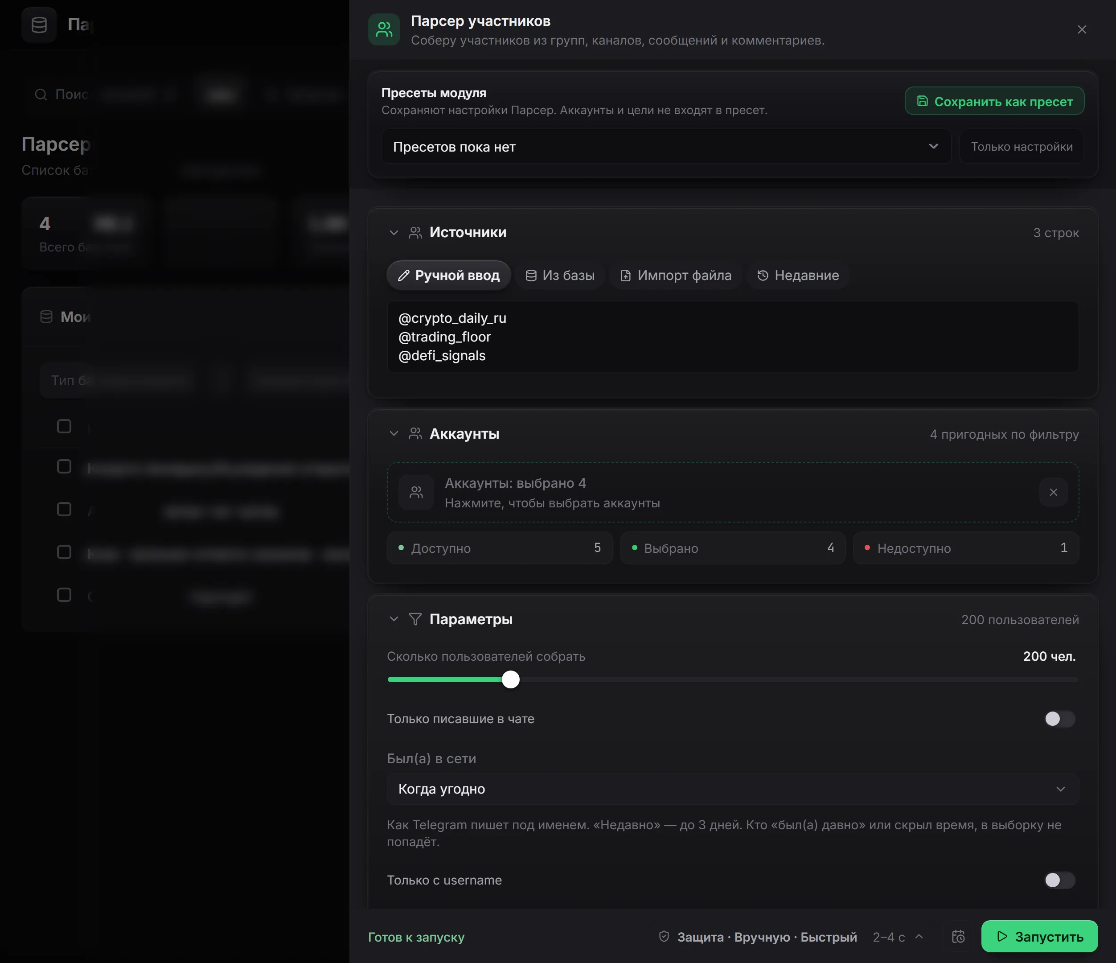1116x963 pixels.
Task: Open the Пресетов пока нет dropdown
Action: point(666,147)
